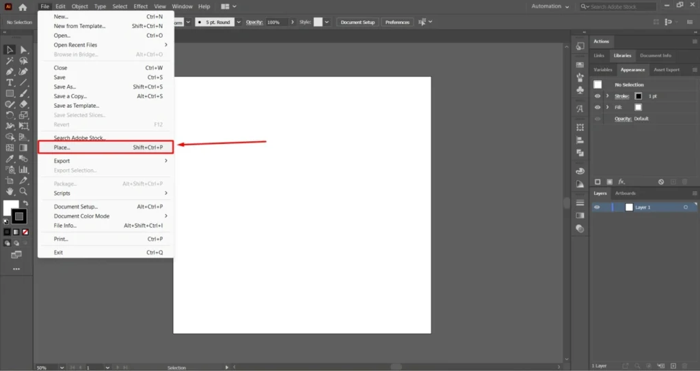Image resolution: width=700 pixels, height=371 pixels.
Task: Select the Mesh tool
Action: click(x=10, y=148)
